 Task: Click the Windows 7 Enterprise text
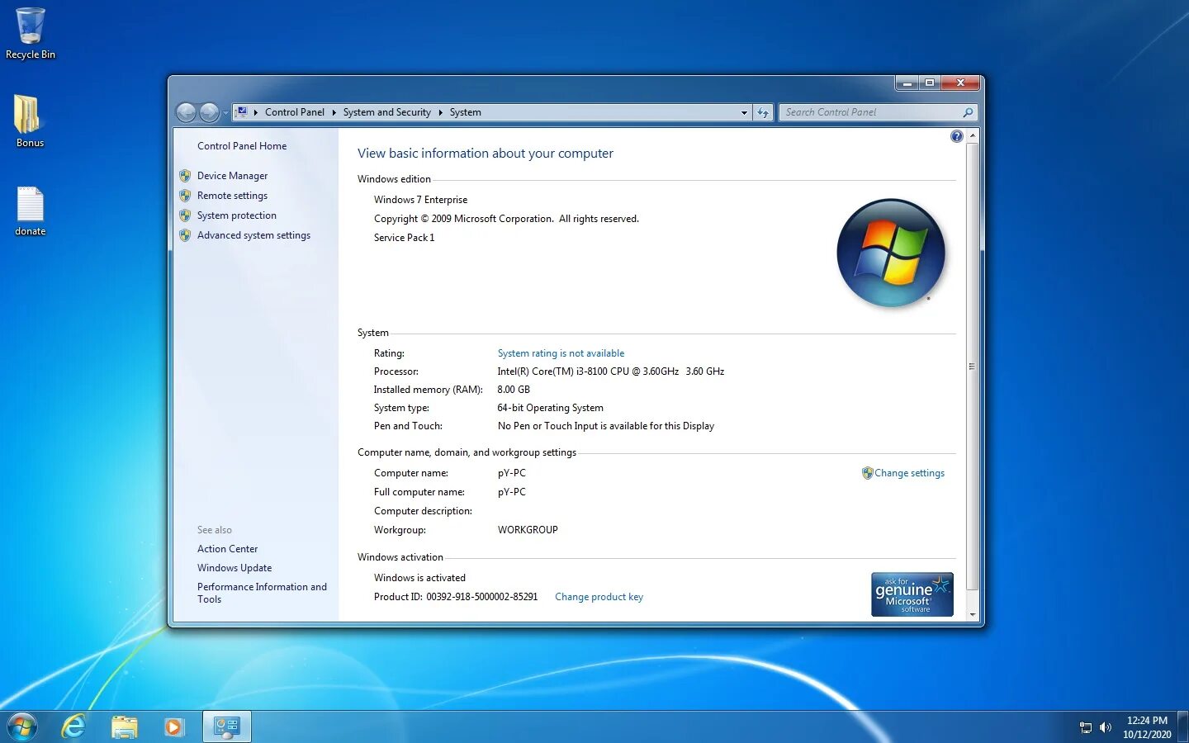(420, 200)
